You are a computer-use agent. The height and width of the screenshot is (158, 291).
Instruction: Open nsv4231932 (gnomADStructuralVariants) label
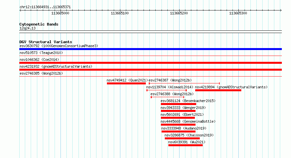tap(56, 66)
